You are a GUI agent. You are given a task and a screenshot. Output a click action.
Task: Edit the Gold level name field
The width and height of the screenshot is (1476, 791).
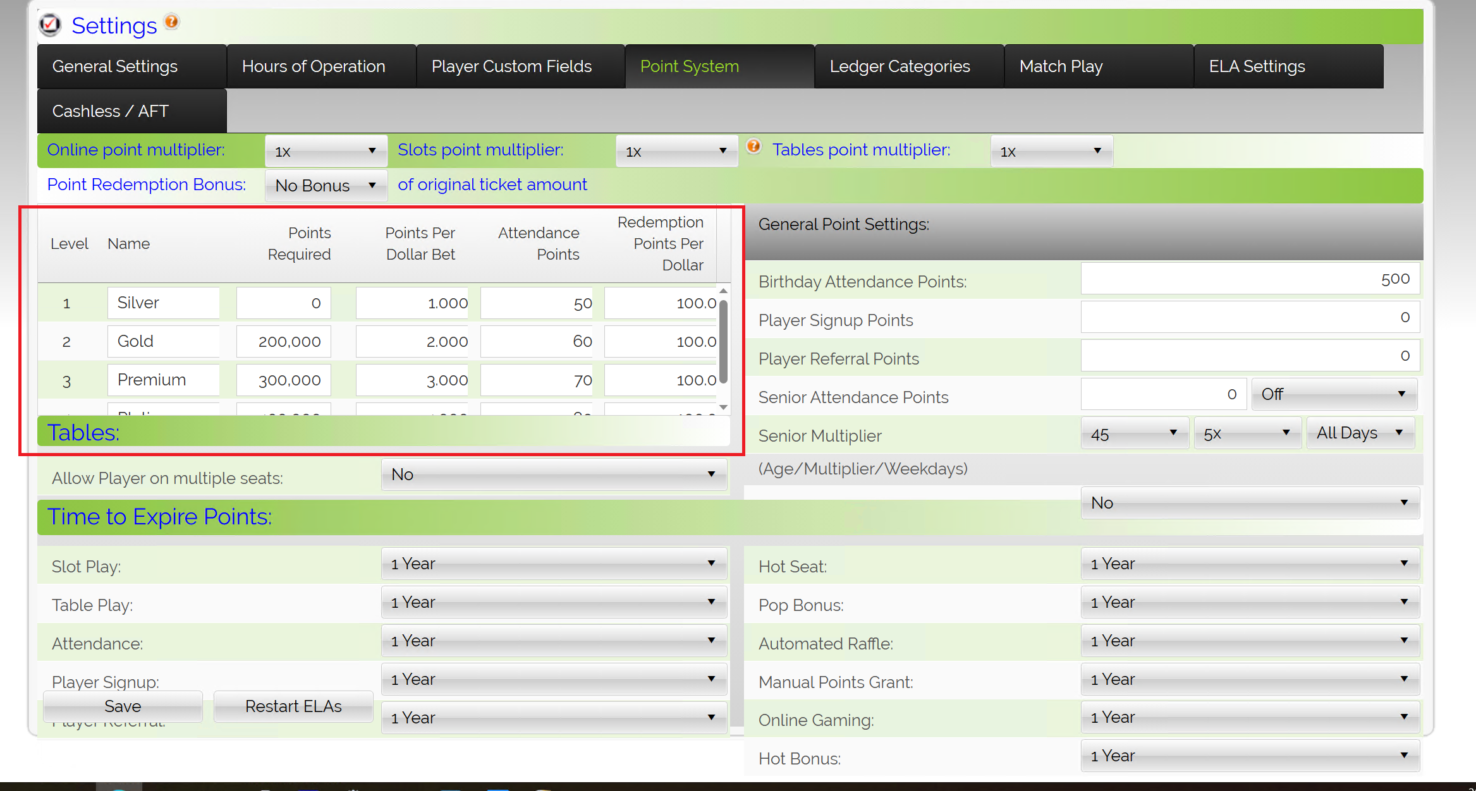coord(163,341)
